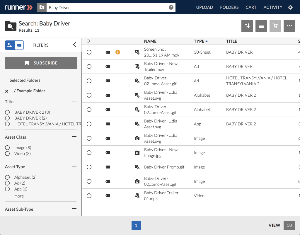Select Image (8) asset class filter
300x235 pixels.
point(7,148)
